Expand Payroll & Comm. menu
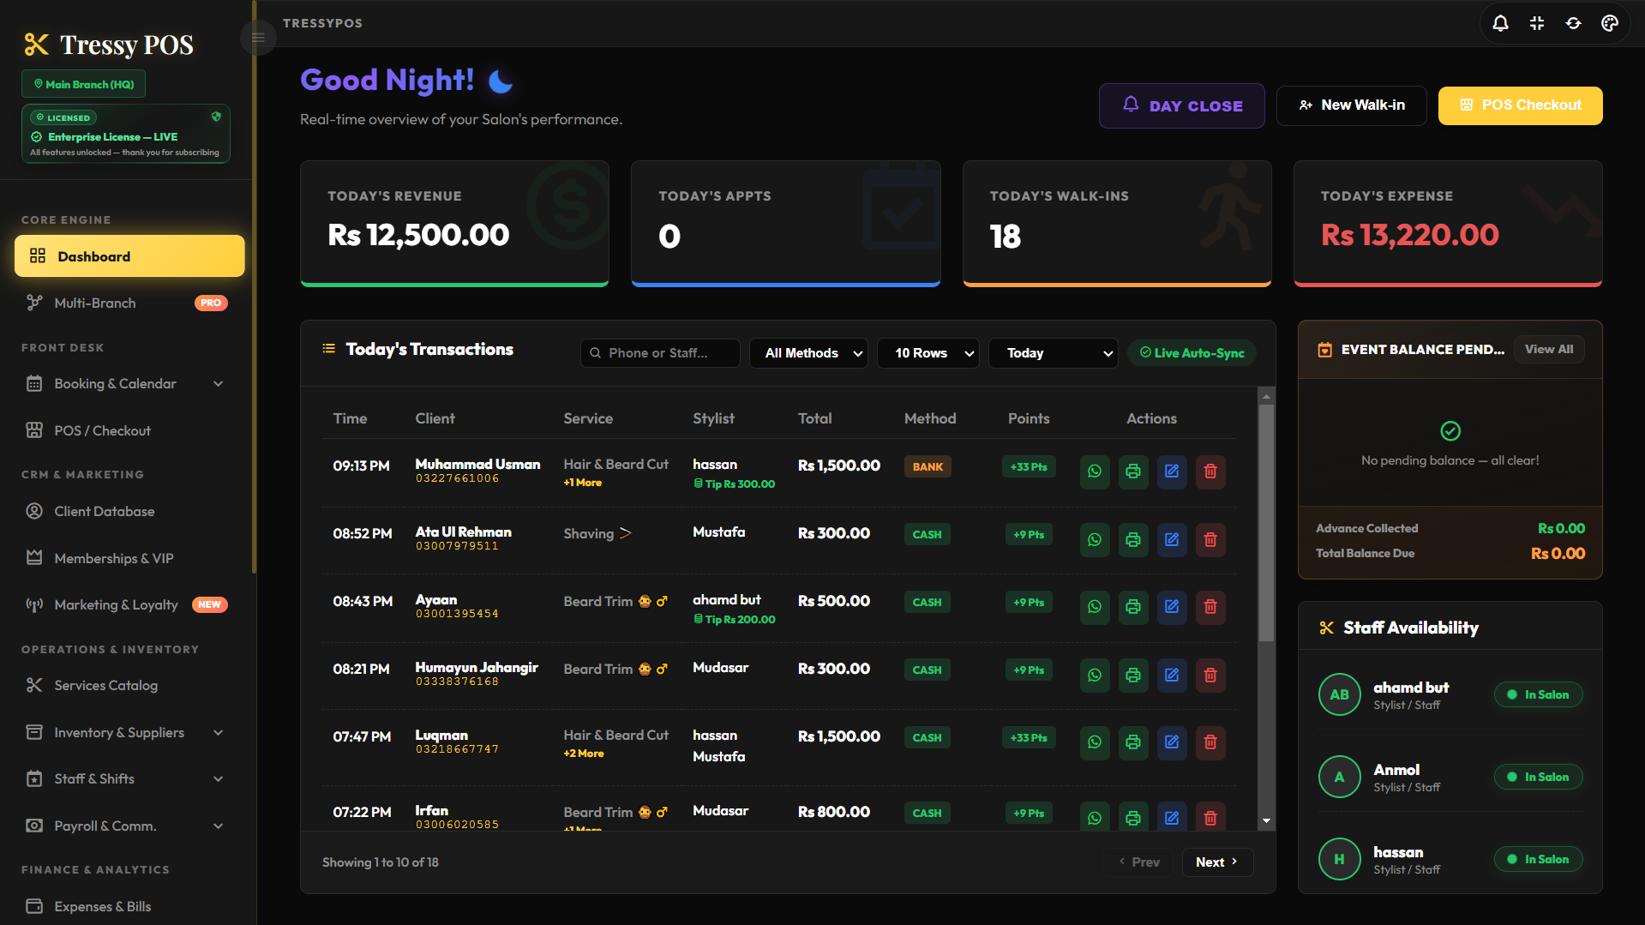Viewport: 1645px width, 925px height. 129,826
